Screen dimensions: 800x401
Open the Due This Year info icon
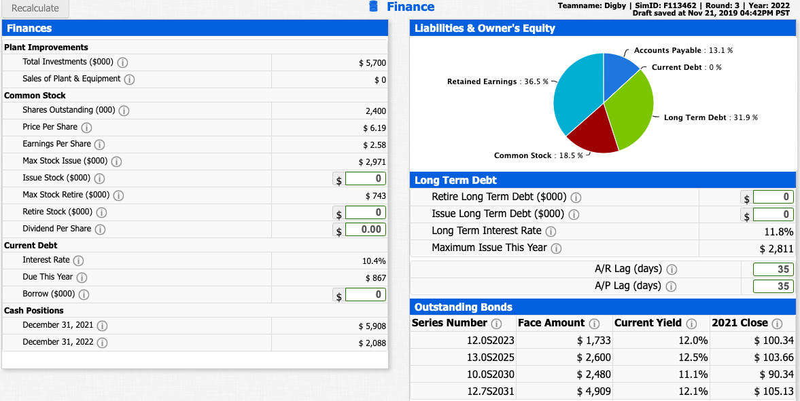(82, 277)
